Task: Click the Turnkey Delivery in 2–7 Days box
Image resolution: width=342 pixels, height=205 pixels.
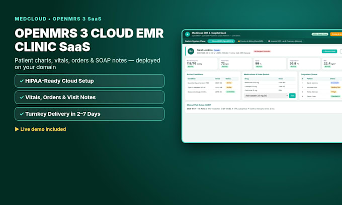Action: pos(90,114)
